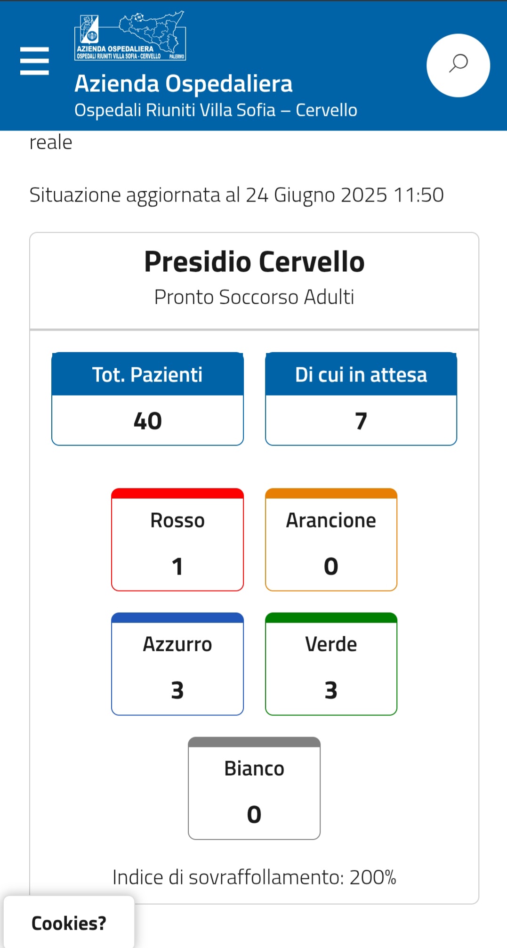Select the Verde triage code card
Image resolution: width=507 pixels, height=948 pixels.
[x=331, y=664]
